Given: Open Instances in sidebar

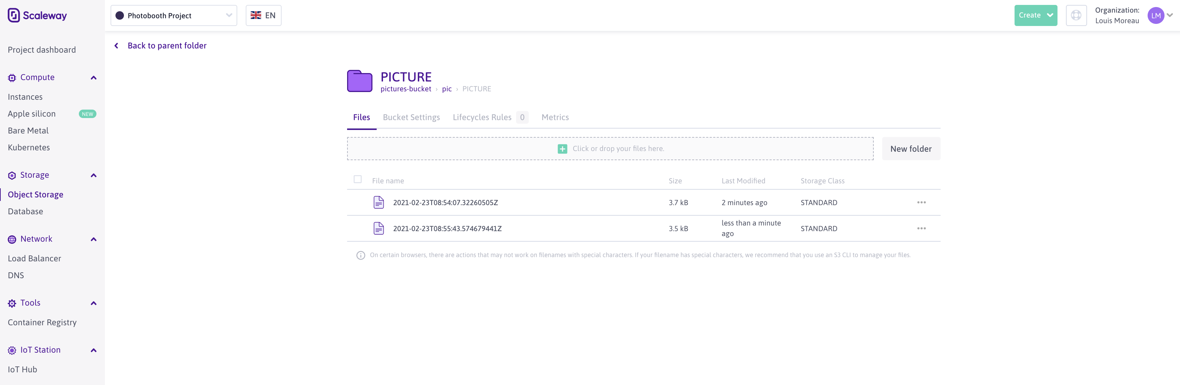Looking at the screenshot, I should pos(25,97).
